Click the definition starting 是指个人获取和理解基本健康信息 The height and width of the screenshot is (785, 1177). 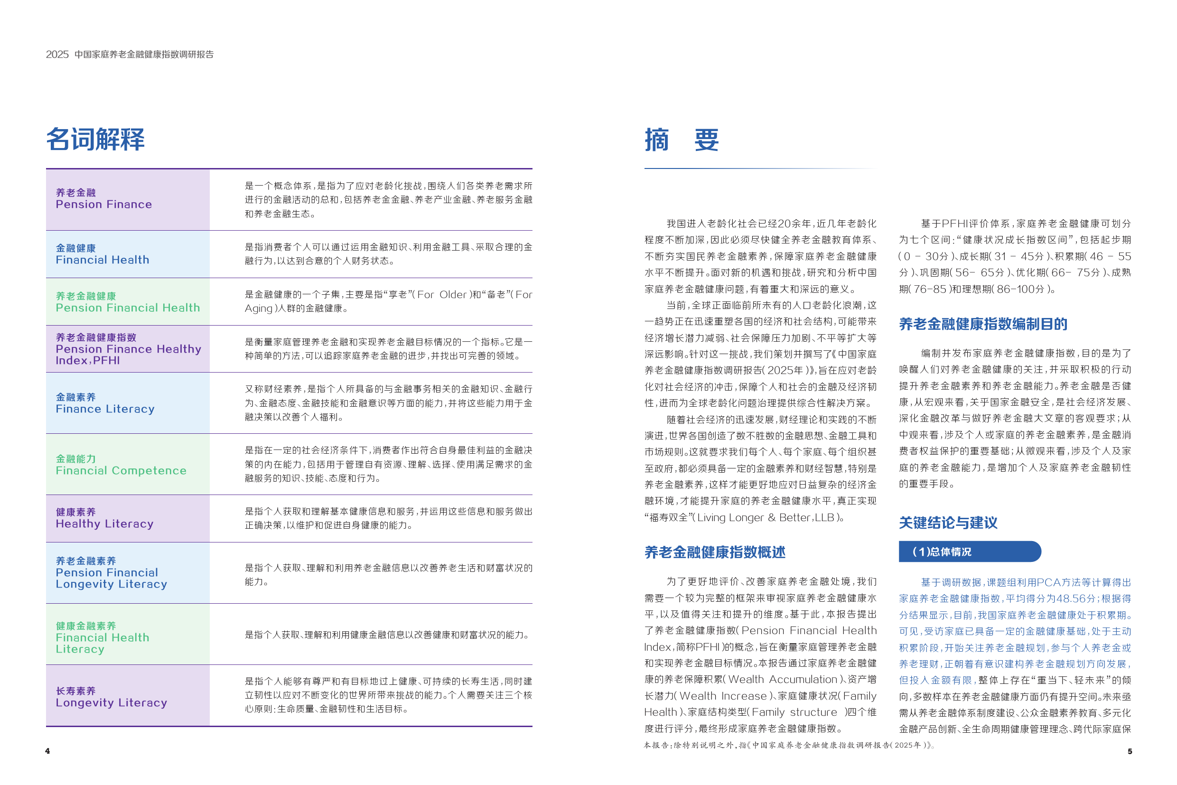tap(389, 518)
